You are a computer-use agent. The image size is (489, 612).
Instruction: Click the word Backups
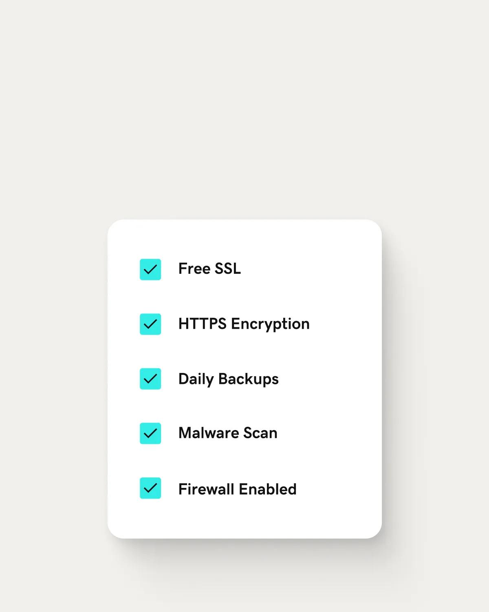pyautogui.click(x=249, y=379)
